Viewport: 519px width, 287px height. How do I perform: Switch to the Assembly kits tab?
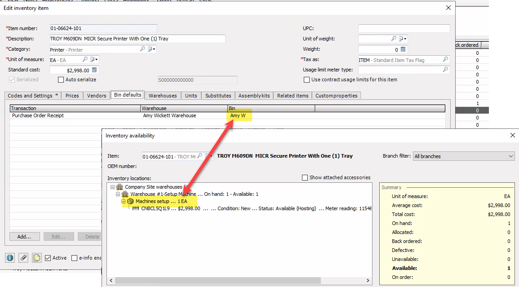coord(254,96)
